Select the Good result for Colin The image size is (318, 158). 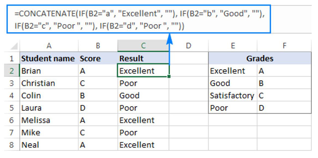[x=143, y=96]
